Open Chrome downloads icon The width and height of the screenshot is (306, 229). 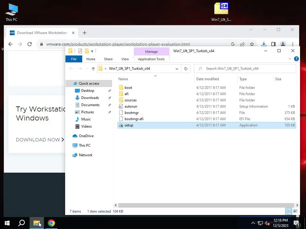click(x=264, y=44)
